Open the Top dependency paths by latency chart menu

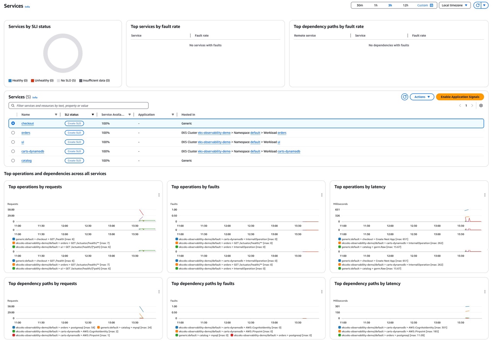pos(485,292)
